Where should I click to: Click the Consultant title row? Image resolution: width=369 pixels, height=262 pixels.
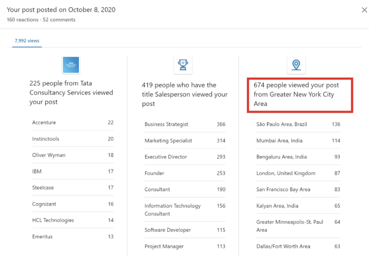pos(184,189)
